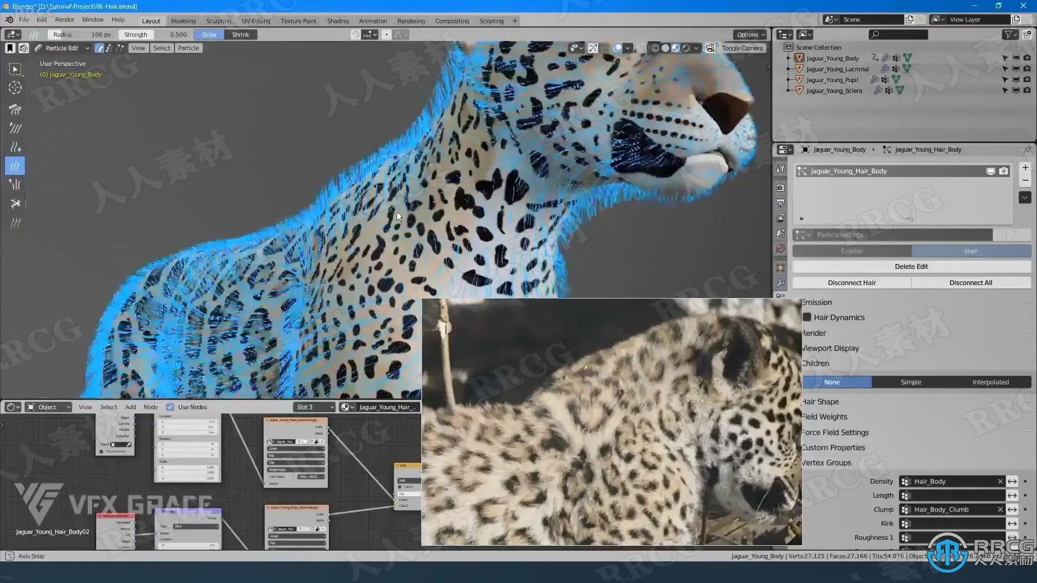Select the Puff hair tool

15,185
